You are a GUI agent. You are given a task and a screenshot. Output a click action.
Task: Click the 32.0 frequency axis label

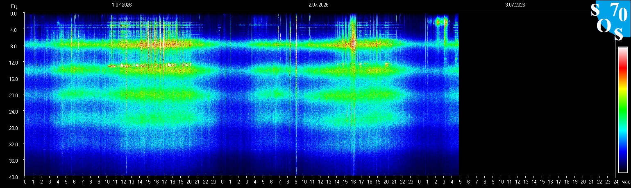click(13, 144)
